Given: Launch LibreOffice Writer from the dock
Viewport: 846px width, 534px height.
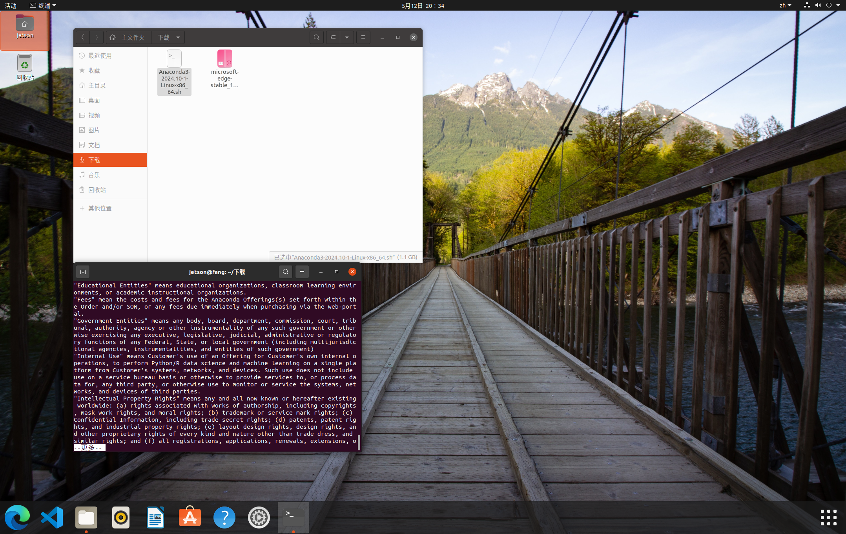Looking at the screenshot, I should (155, 517).
